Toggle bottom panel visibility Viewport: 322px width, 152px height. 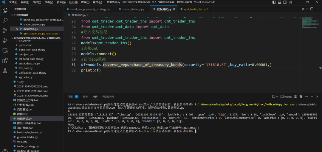279,2
